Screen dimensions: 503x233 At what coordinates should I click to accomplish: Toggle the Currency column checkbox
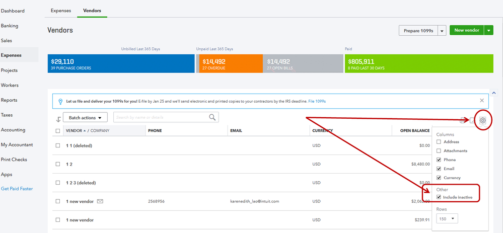point(439,178)
